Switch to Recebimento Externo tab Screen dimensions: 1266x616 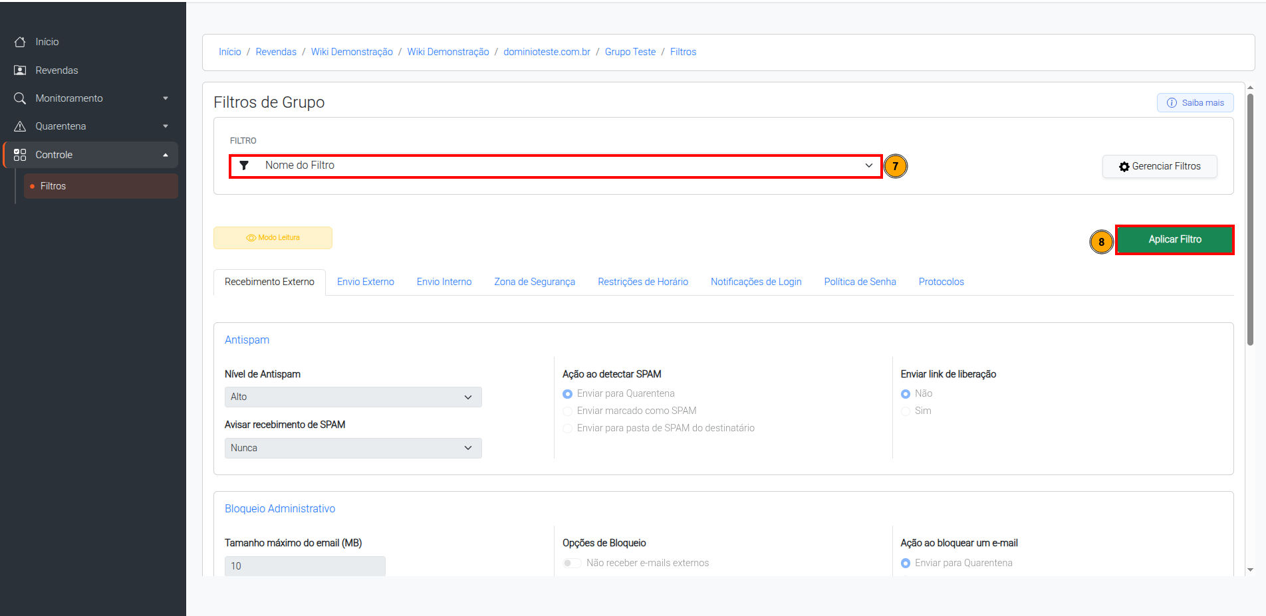(x=269, y=282)
